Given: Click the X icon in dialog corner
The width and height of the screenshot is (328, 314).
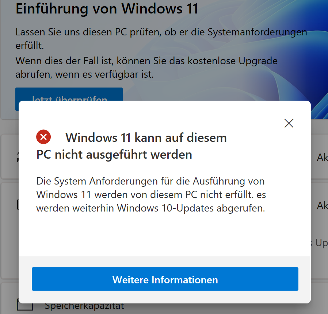Looking at the screenshot, I should pyautogui.click(x=289, y=123).
